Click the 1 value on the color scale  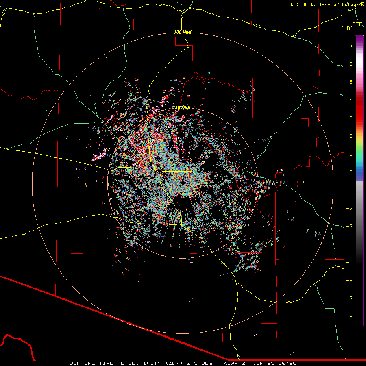351,154
